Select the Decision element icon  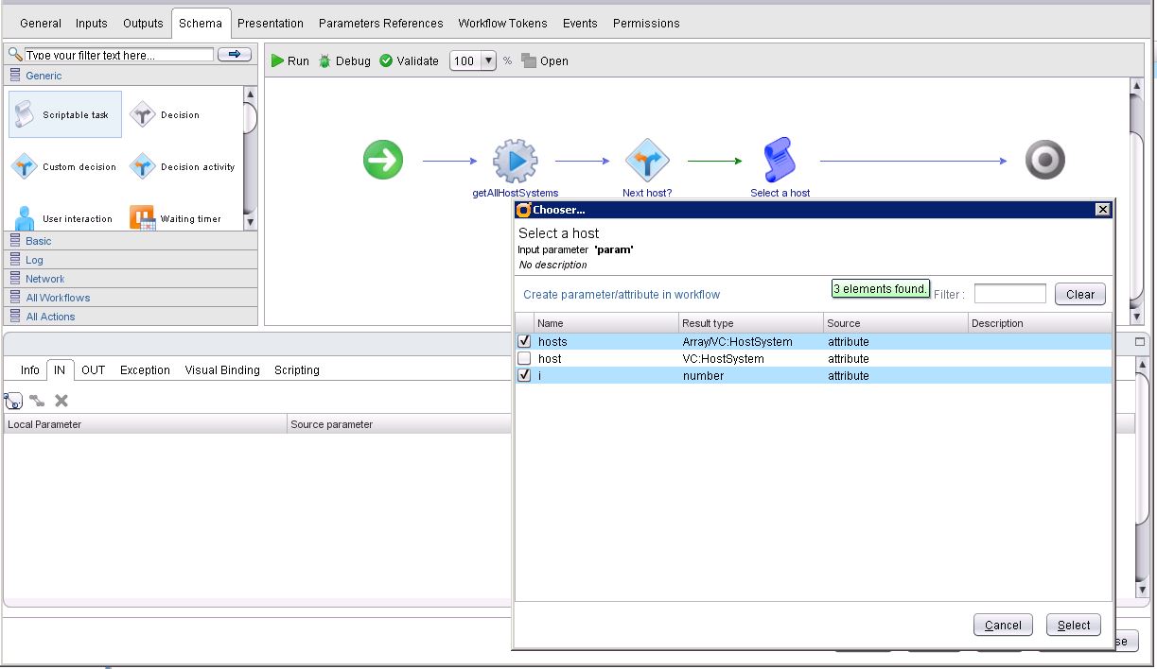click(x=142, y=115)
